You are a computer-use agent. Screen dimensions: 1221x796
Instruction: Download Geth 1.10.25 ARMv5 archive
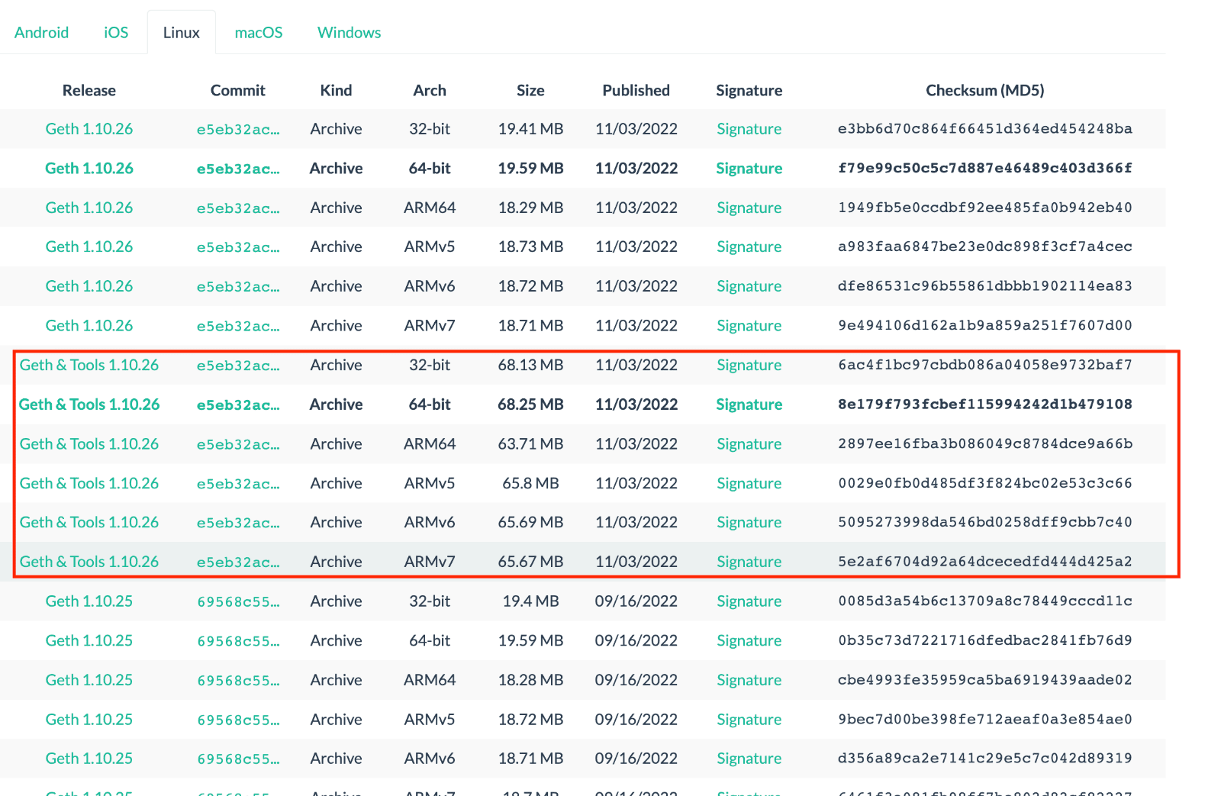[x=89, y=720]
